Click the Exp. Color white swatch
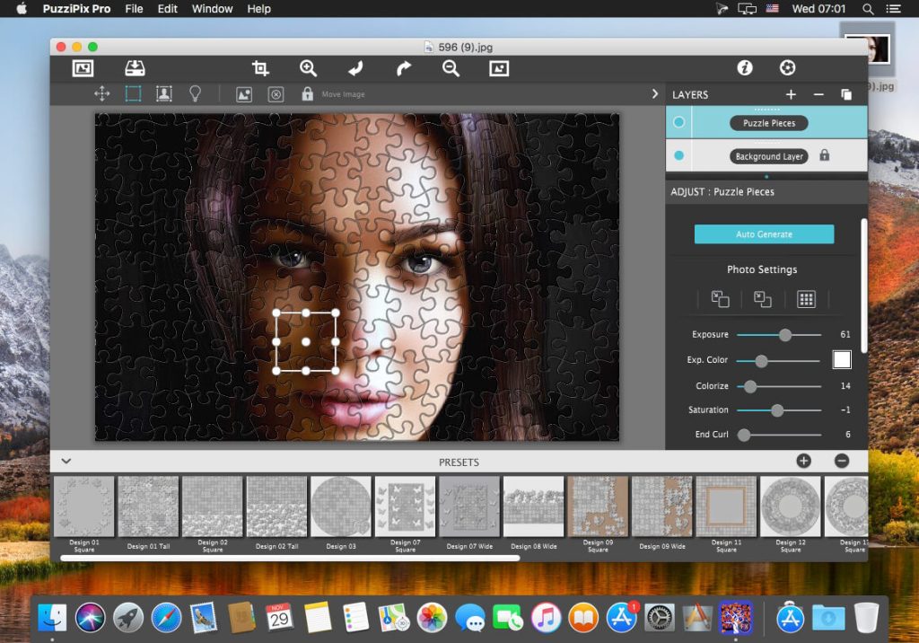The image size is (919, 643). coord(842,359)
